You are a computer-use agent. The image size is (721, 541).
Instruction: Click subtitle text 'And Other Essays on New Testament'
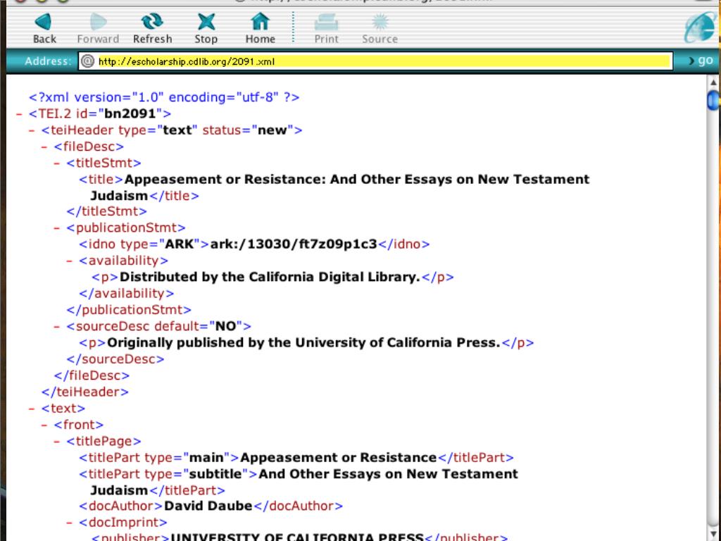point(389,474)
